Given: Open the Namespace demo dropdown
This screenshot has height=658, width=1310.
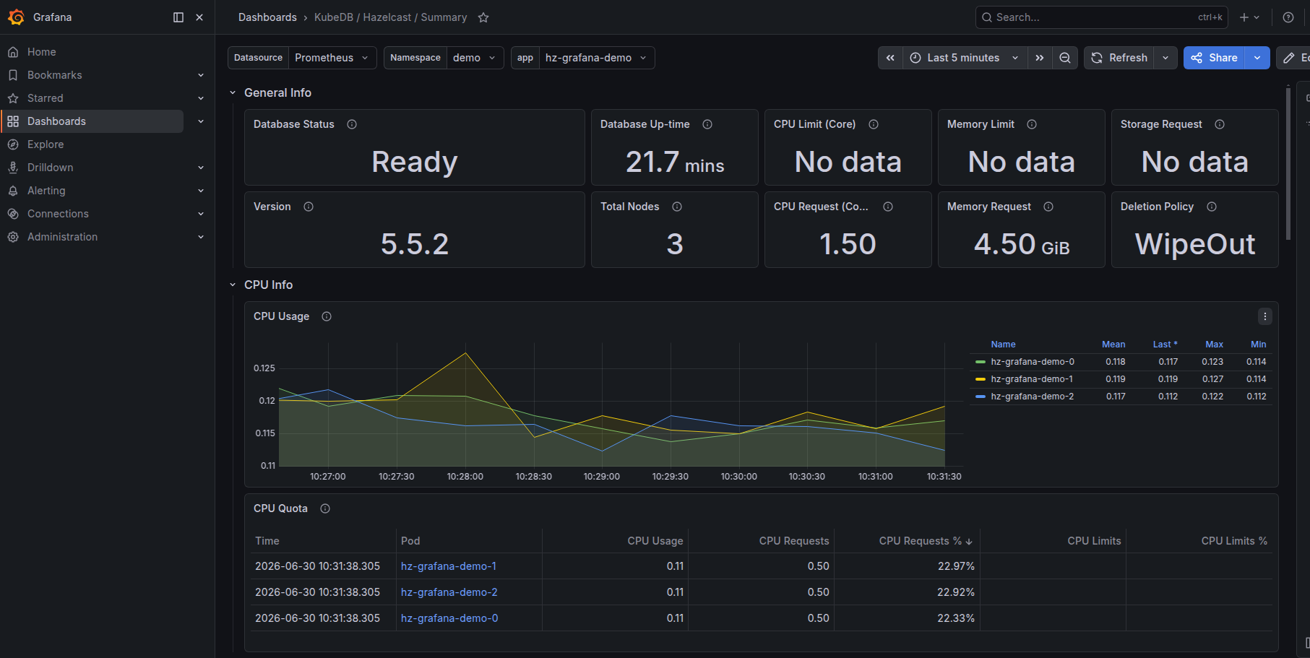Looking at the screenshot, I should 475,58.
